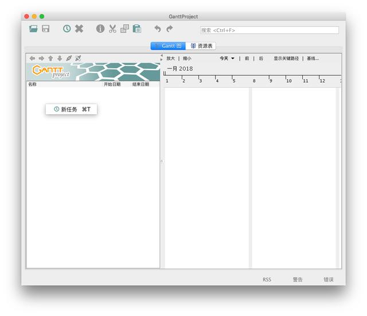This screenshot has height=316, width=367.
Task: Select the Gantt 图 tab
Action: [168, 46]
